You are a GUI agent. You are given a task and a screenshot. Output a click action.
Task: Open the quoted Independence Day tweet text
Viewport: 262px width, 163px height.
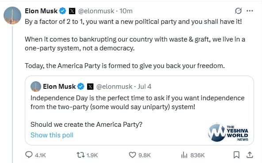coord(137,102)
